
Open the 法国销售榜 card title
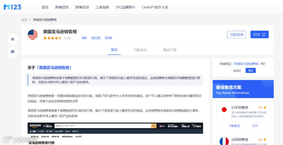click(240, 140)
